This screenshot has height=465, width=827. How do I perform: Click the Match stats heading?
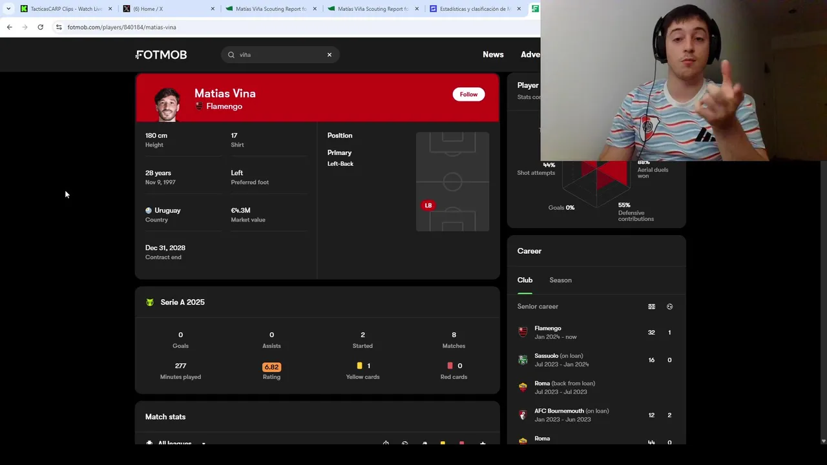[165, 417]
